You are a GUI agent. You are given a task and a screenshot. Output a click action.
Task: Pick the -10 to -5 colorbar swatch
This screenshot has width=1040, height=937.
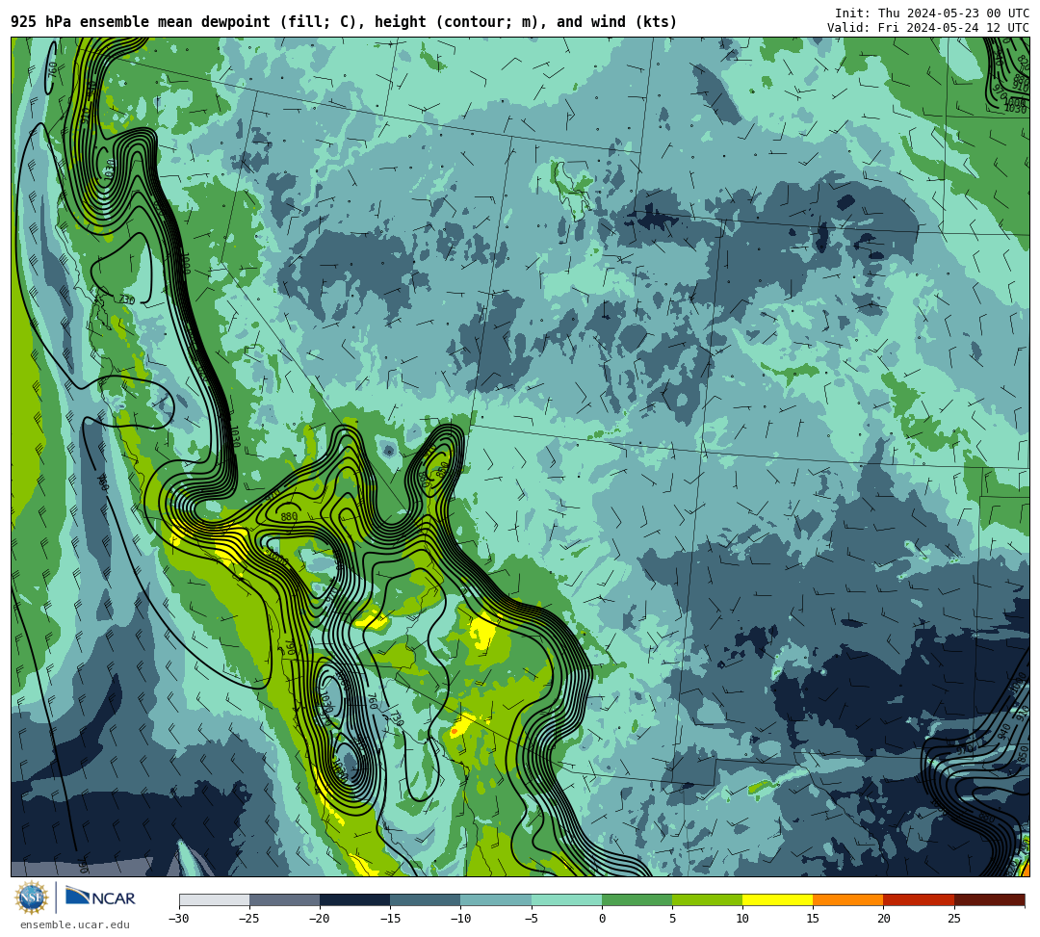(x=496, y=899)
